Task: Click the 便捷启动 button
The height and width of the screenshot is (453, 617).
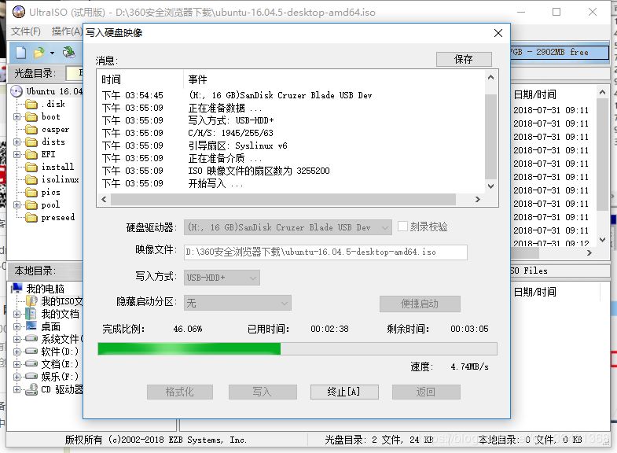Action: [x=420, y=304]
